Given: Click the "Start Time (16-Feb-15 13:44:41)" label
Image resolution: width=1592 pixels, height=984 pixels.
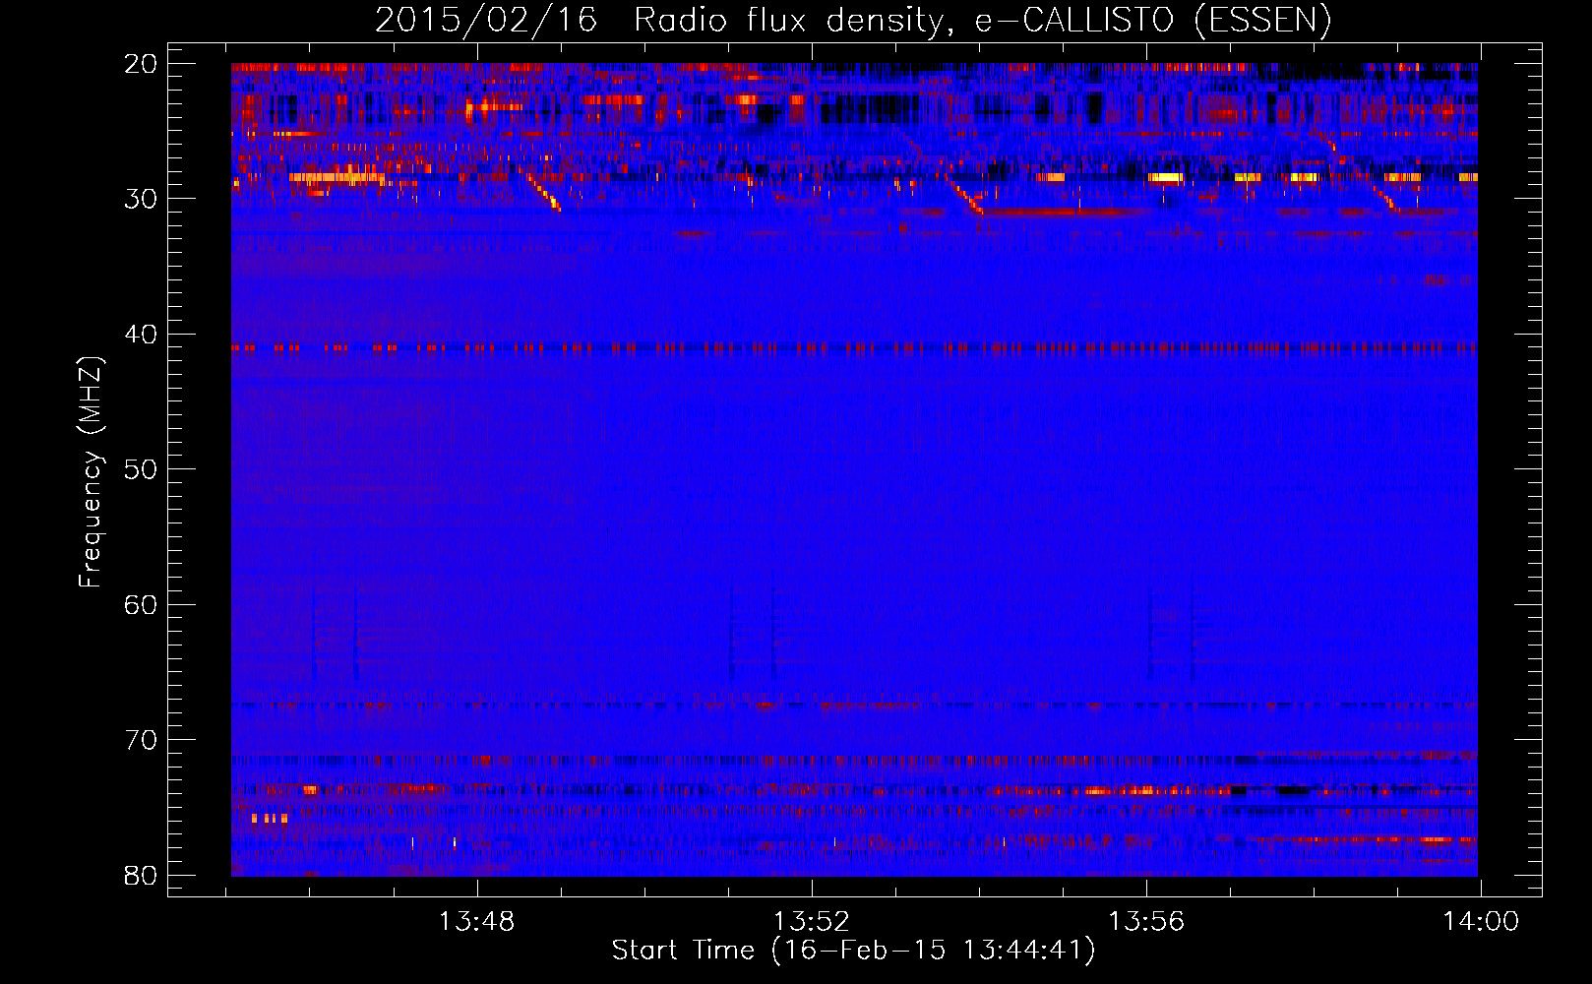Looking at the screenshot, I should pos(853,951).
